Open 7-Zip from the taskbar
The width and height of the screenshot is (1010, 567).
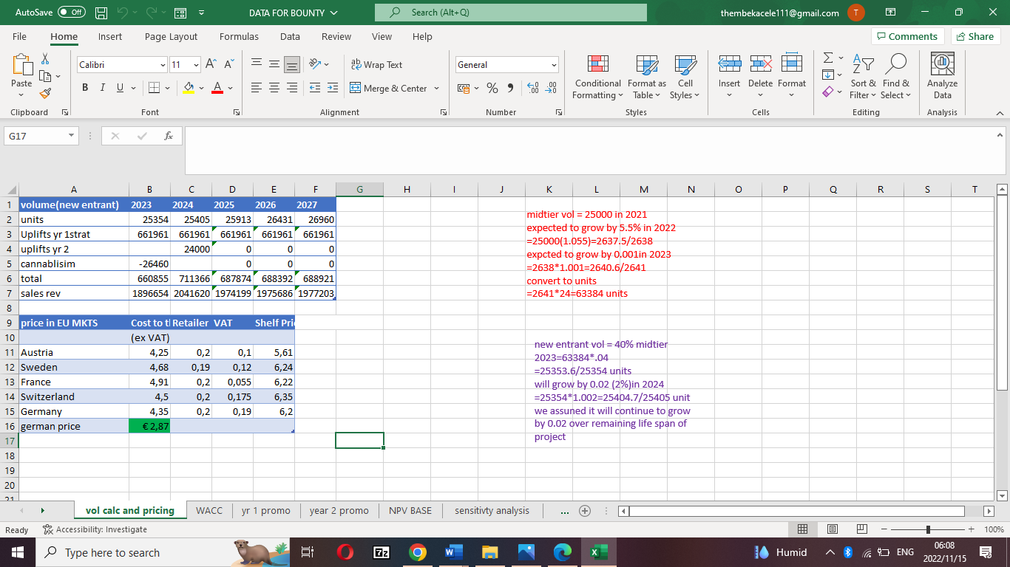pyautogui.click(x=380, y=552)
